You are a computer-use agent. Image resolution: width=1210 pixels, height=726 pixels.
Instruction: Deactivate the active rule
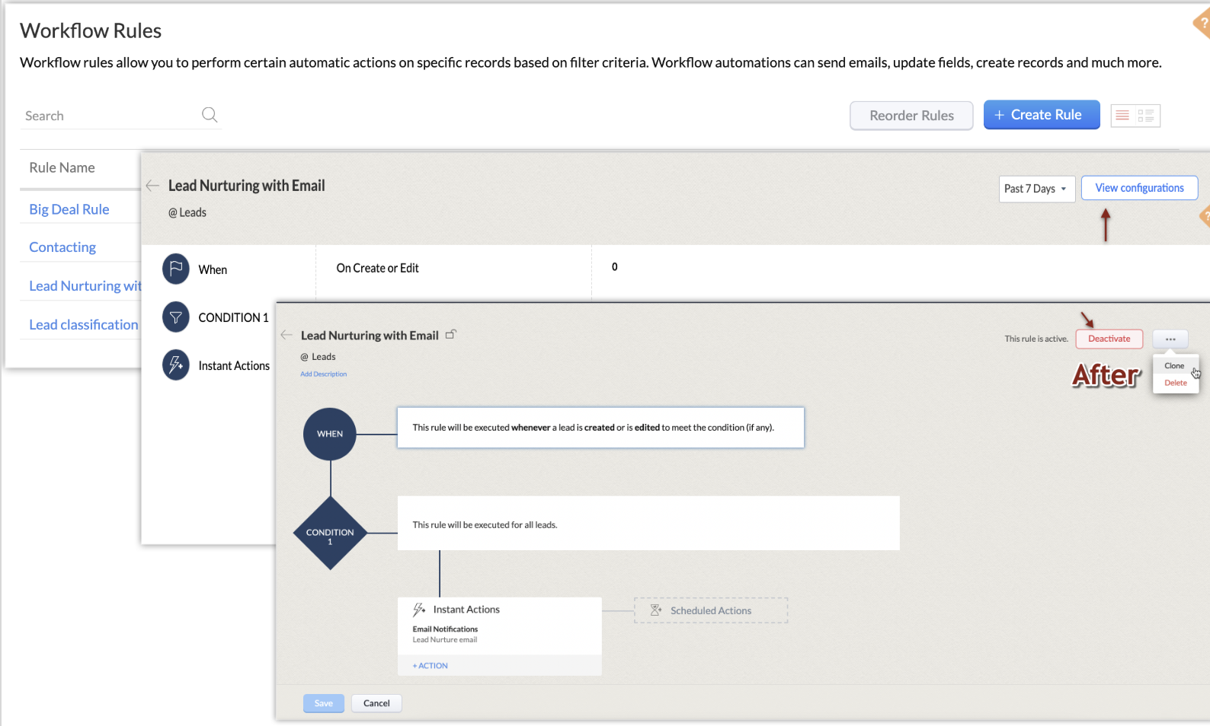tap(1109, 339)
